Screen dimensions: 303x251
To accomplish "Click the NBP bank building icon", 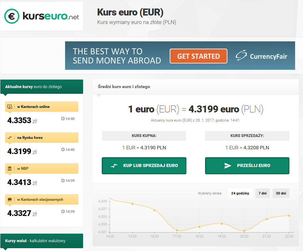I will [x=10, y=169].
